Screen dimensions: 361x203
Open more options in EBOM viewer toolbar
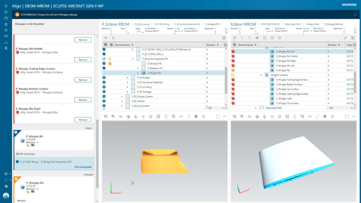(x=225, y=116)
